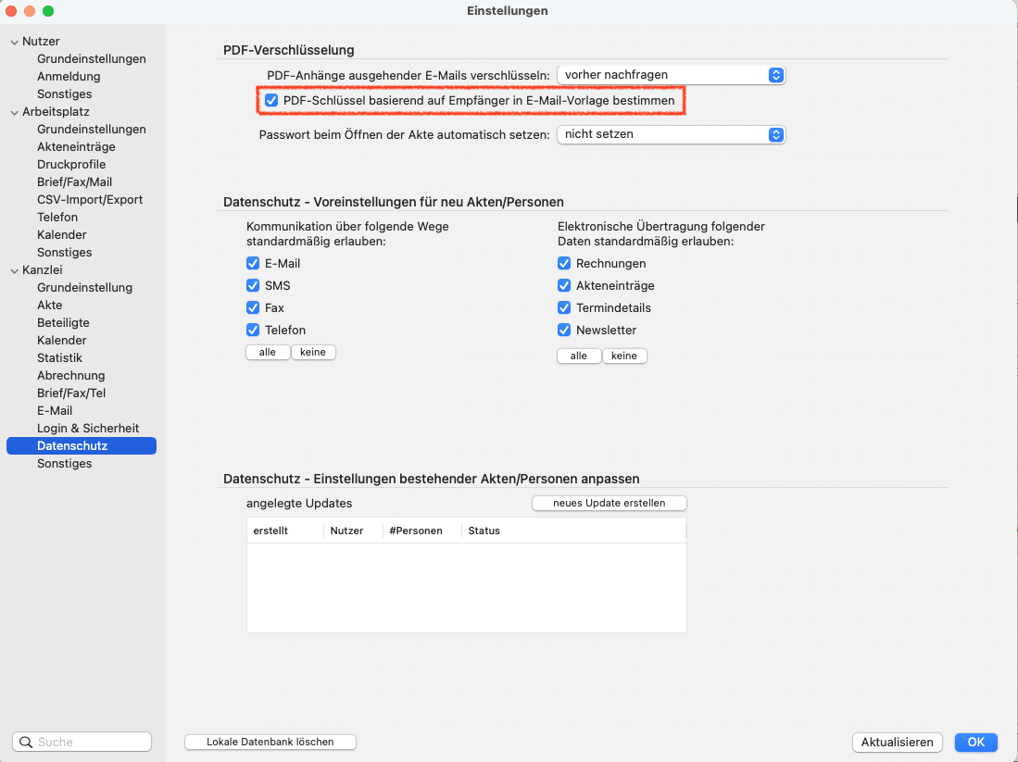Toggle the Newsletter checkbox
The image size is (1018, 762).
(564, 331)
